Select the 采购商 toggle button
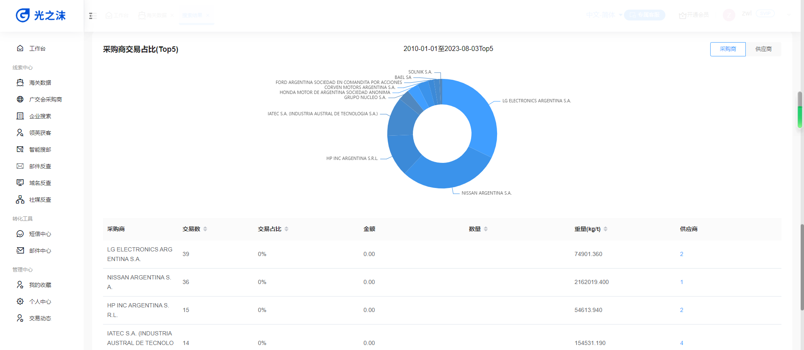Viewport: 804px width, 350px height. (x=727, y=49)
